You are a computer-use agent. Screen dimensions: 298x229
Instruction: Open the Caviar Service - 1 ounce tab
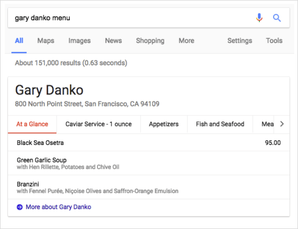point(99,124)
